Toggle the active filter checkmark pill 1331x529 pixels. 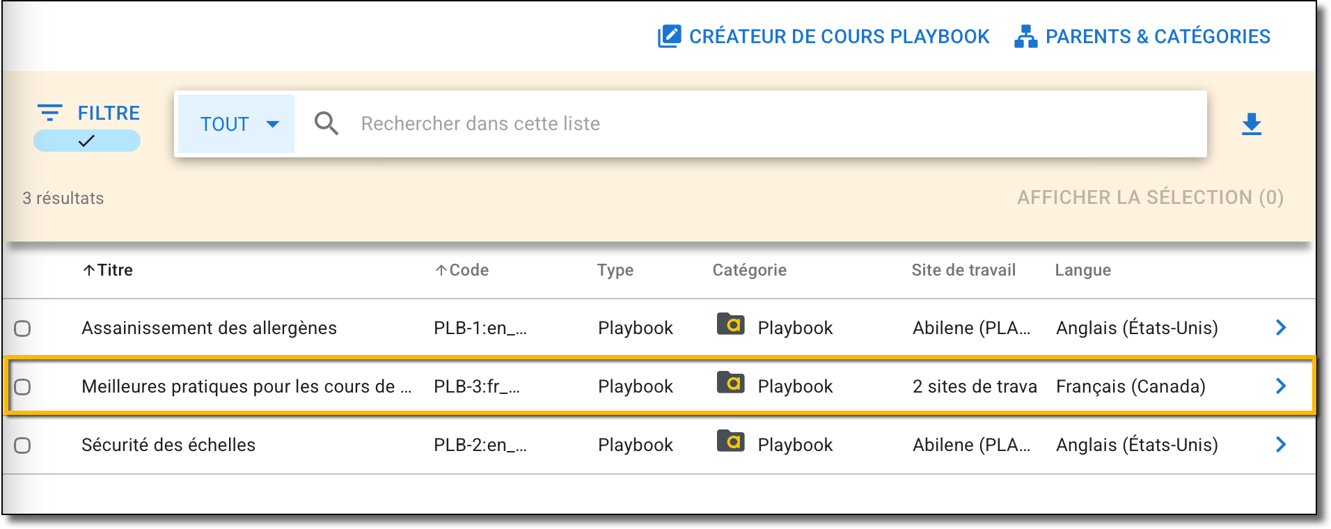pyautogui.click(x=87, y=141)
